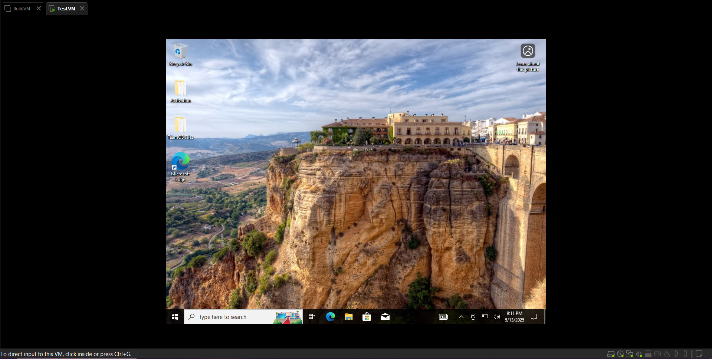
Task: Open Microsoft Store from the taskbar
Action: [367, 317]
